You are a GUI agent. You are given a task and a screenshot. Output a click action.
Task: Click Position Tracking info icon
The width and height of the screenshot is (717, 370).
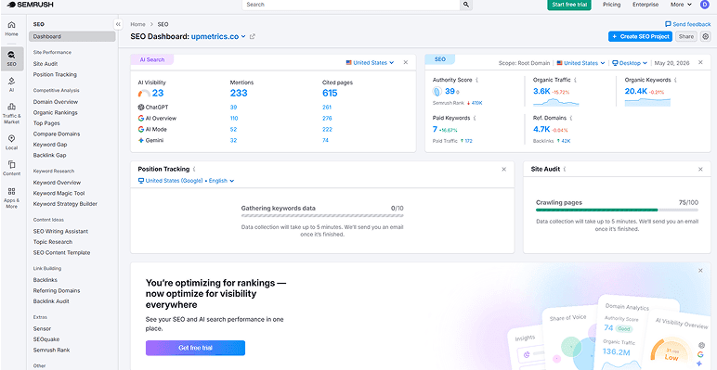(x=194, y=169)
